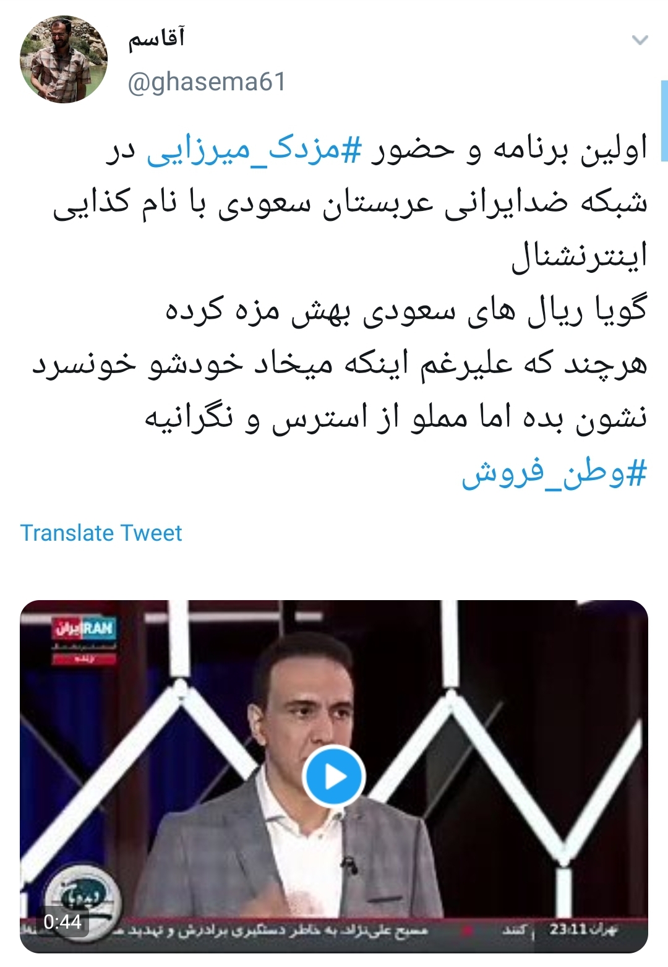668x967 pixels.
Task: Click the tweet line ending in استرس و نگرانیه
Action: [x=396, y=418]
